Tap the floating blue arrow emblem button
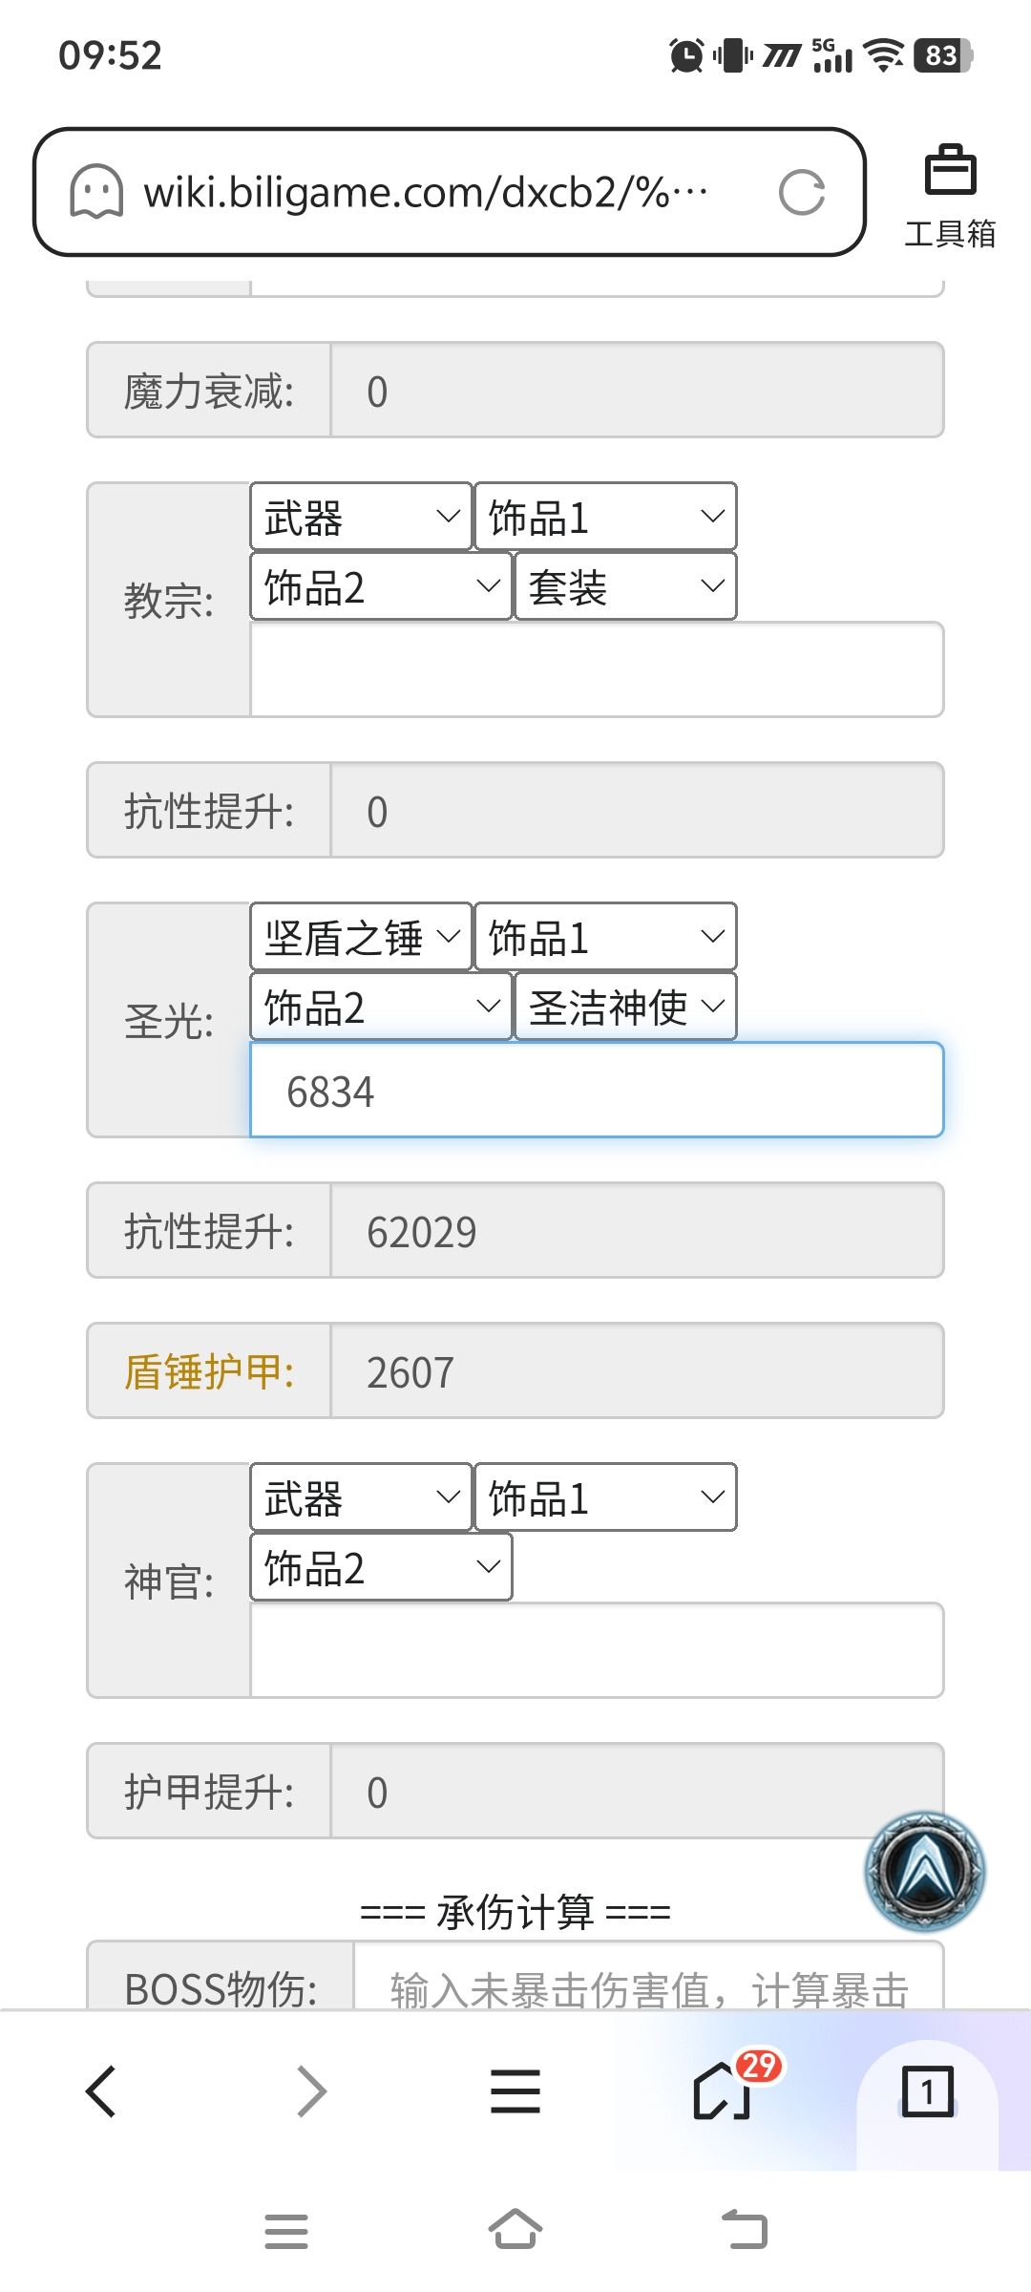Image resolution: width=1031 pixels, height=2292 pixels. (x=924, y=1871)
